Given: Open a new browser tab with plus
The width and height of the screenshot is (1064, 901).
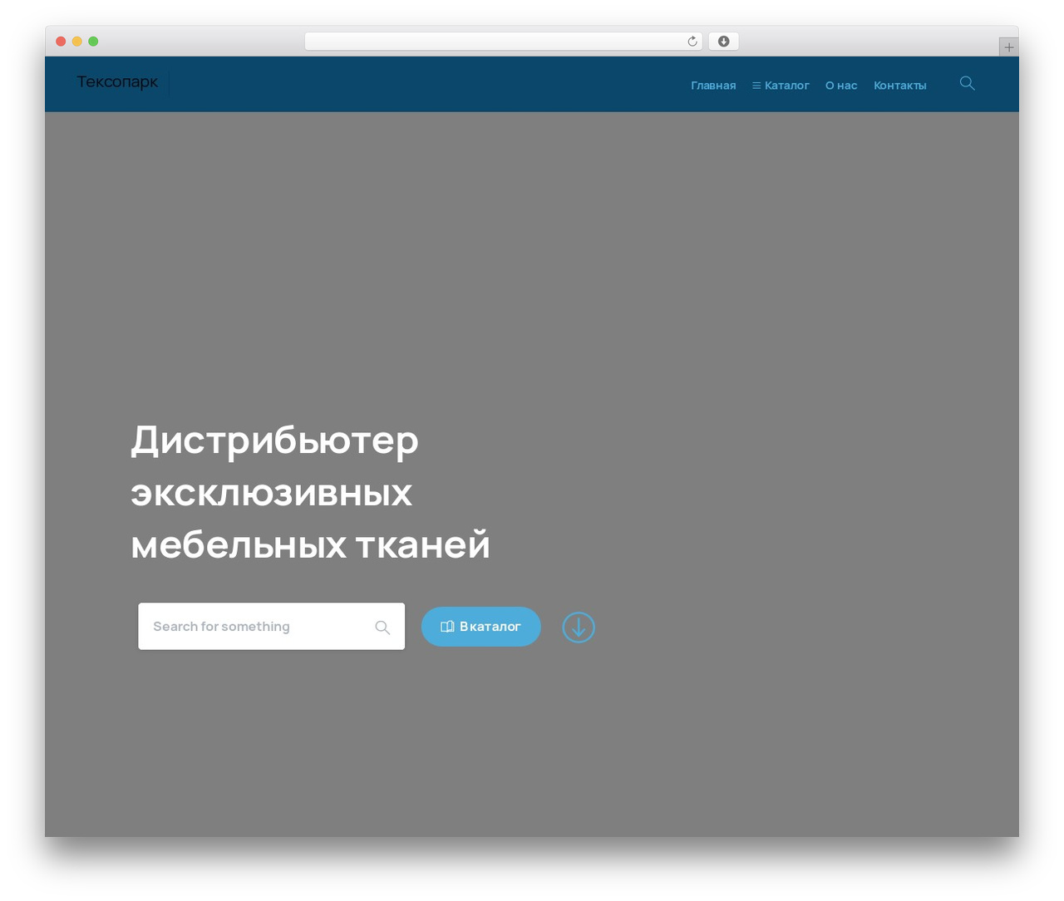Looking at the screenshot, I should (1008, 47).
